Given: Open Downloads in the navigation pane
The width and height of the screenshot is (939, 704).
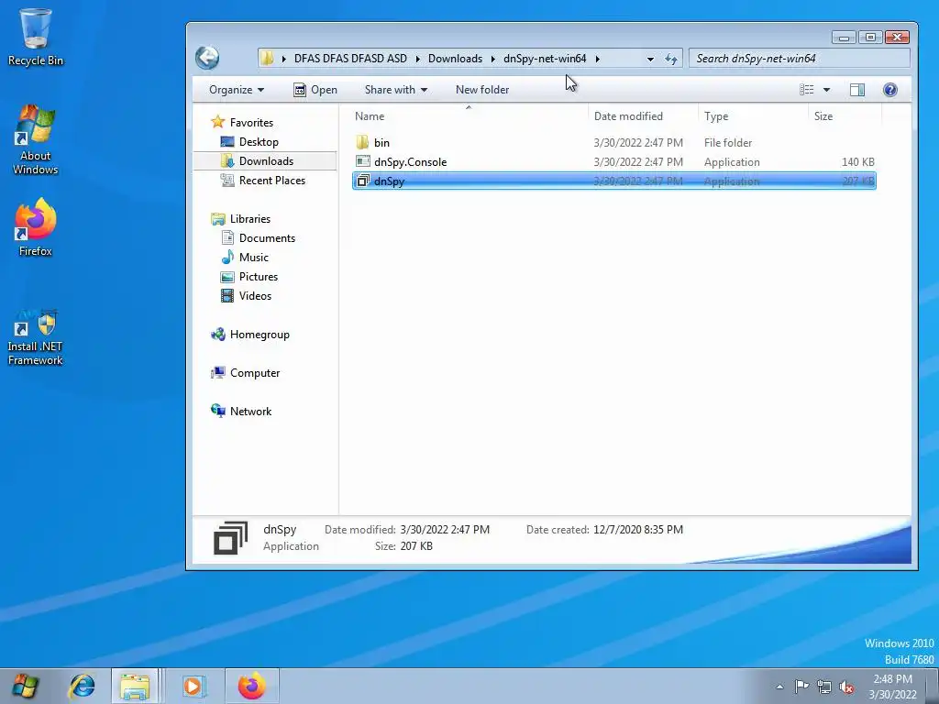Looking at the screenshot, I should pos(265,161).
